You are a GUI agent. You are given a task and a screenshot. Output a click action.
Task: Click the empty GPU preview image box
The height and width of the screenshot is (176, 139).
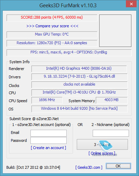(x=115, y=31)
